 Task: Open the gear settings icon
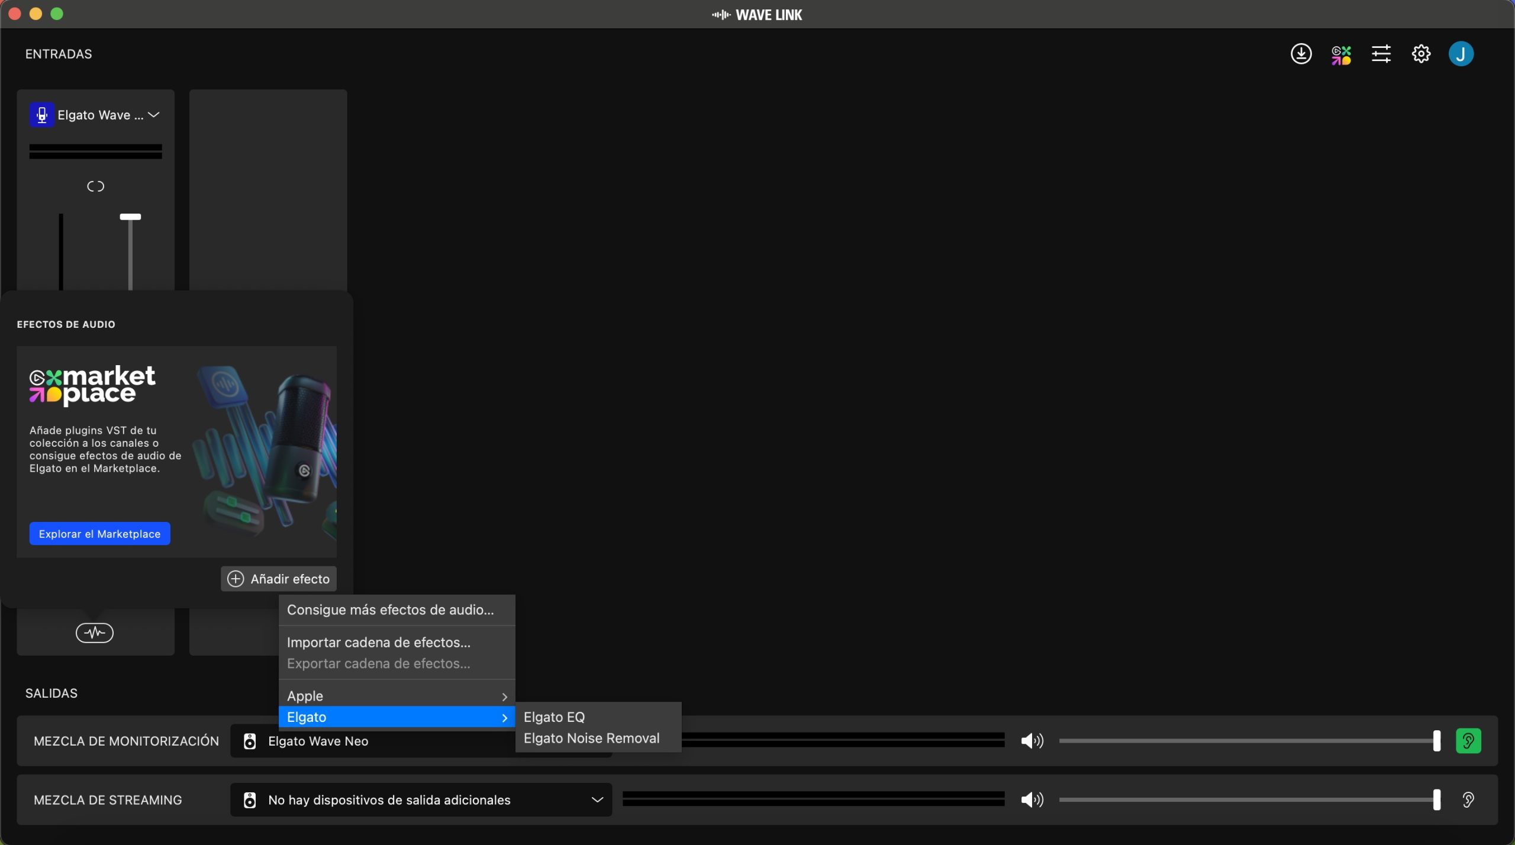1421,54
